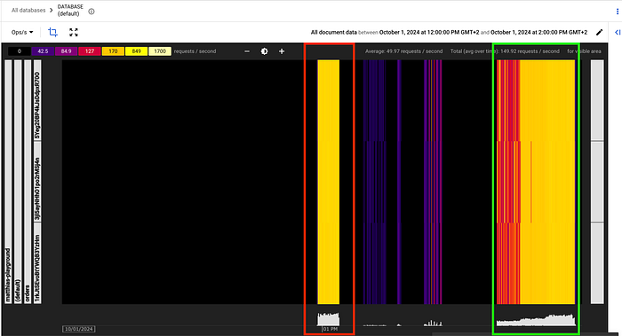Increase brightness with the plus icon
This screenshot has height=336, width=622.
[x=282, y=51]
